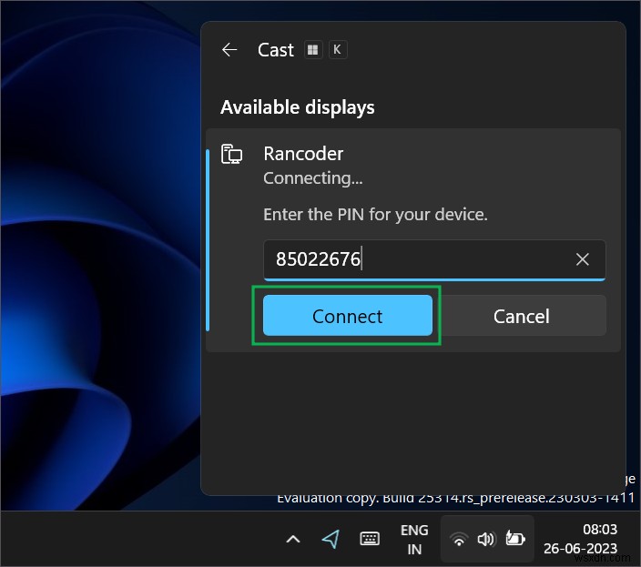This screenshot has height=567, width=641.
Task: Click Enter the PIN prompt text
Action: click(x=375, y=215)
